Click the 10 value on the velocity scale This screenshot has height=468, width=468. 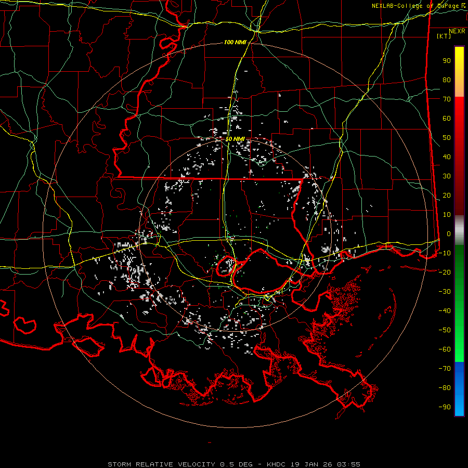(447, 215)
